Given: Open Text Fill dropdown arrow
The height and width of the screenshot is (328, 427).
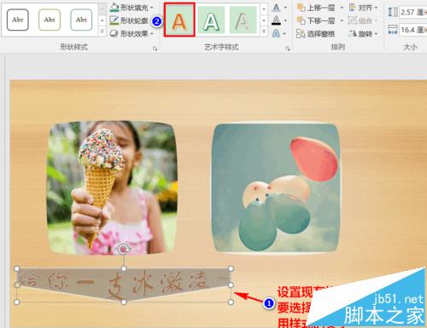Looking at the screenshot, I should 285,8.
